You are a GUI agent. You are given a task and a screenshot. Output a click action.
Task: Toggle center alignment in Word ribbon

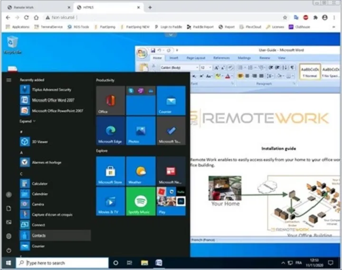[247, 76]
